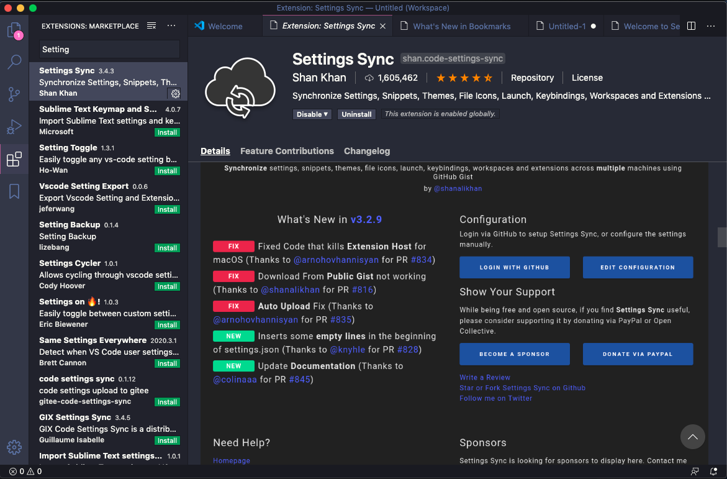Screen dimensions: 727x479
Task: Click the filter icon in Extensions Marketplace header
Action: [x=151, y=25]
